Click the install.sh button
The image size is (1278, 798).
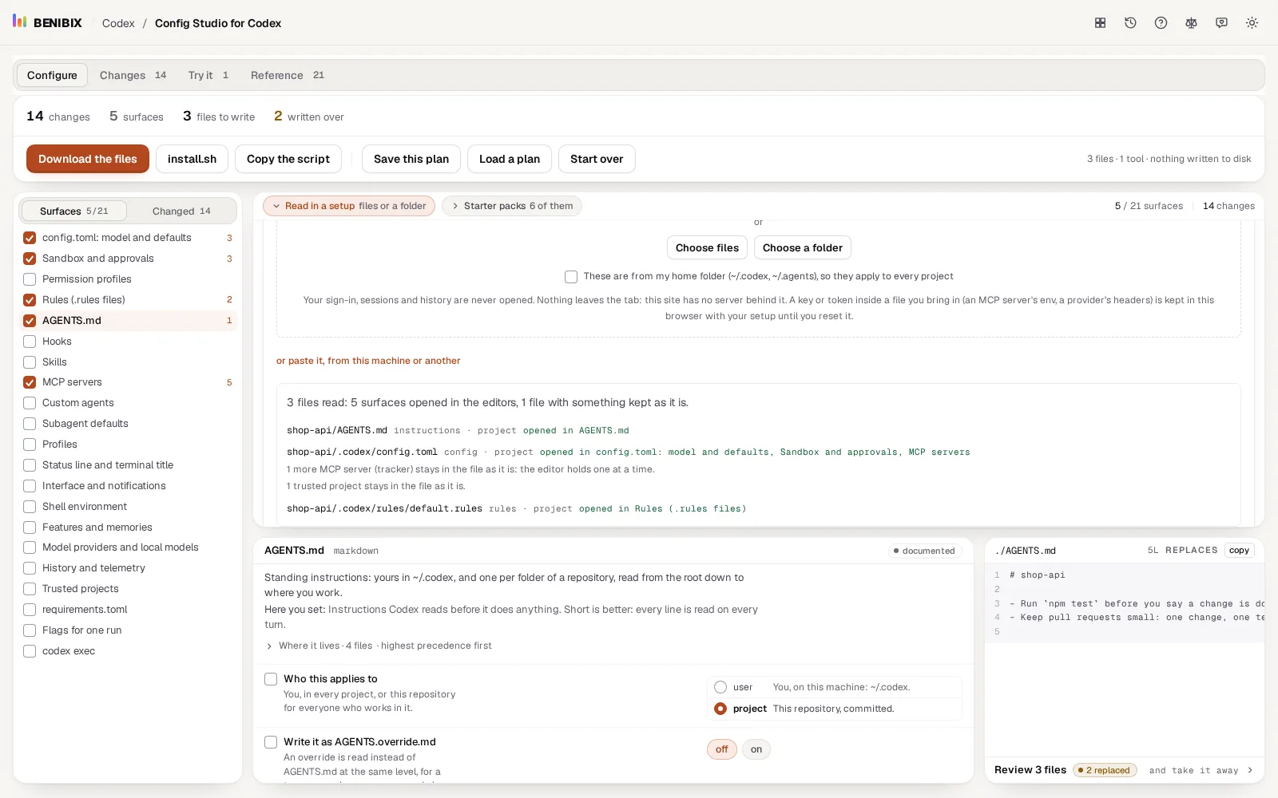[192, 159]
